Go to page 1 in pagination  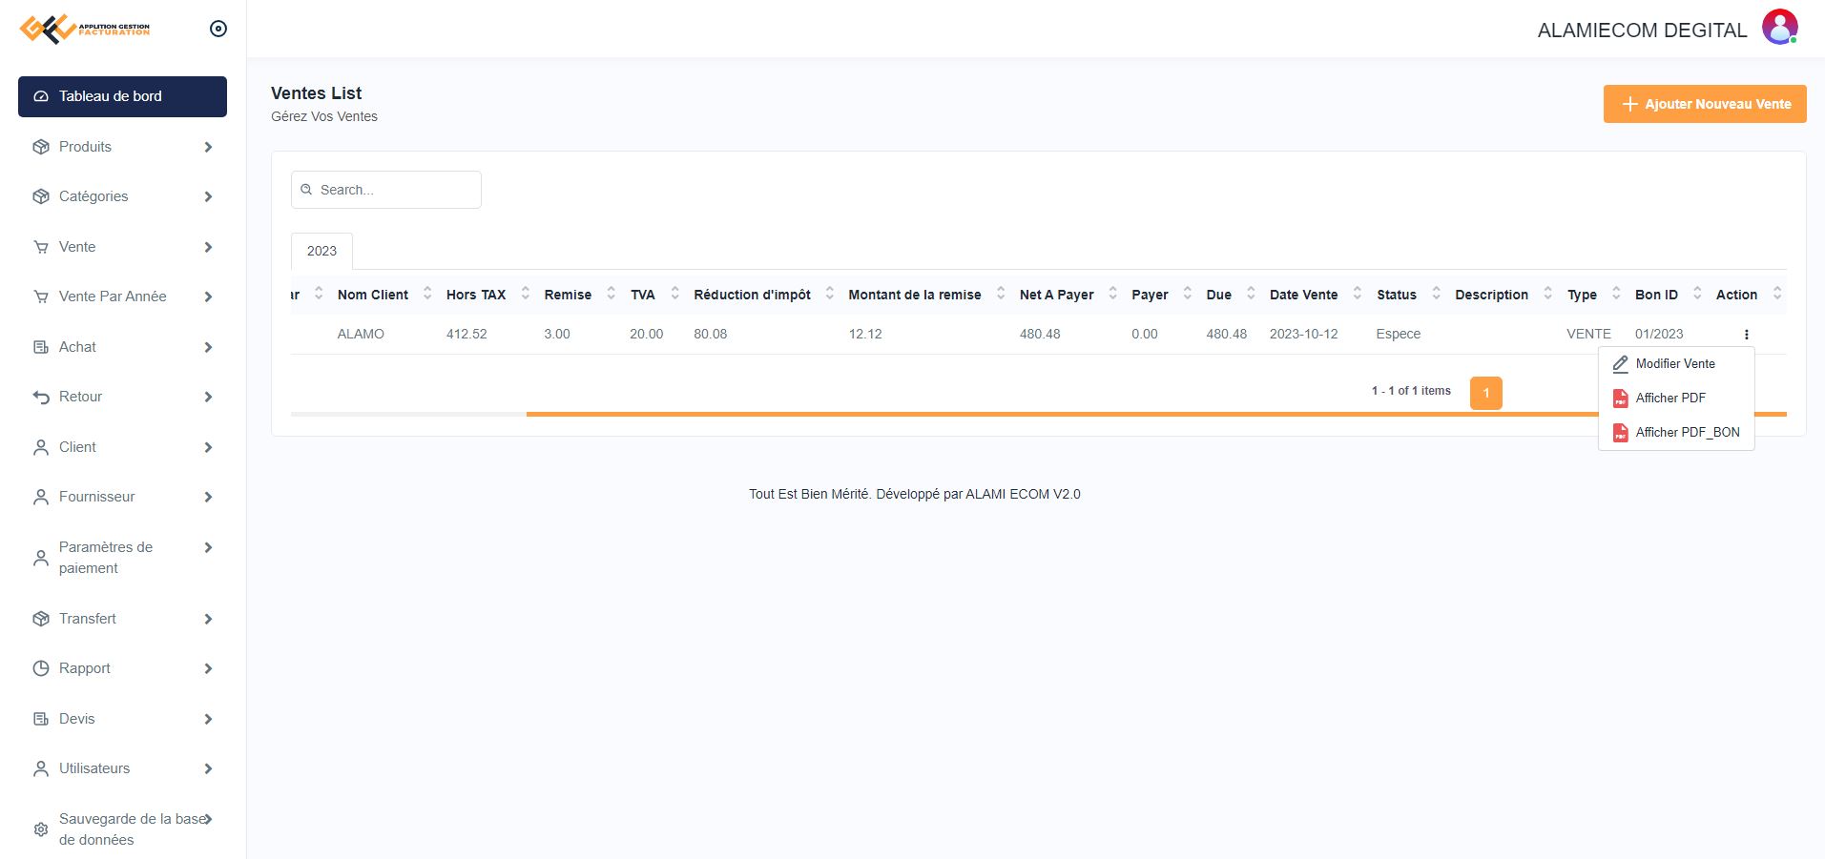[x=1485, y=393]
